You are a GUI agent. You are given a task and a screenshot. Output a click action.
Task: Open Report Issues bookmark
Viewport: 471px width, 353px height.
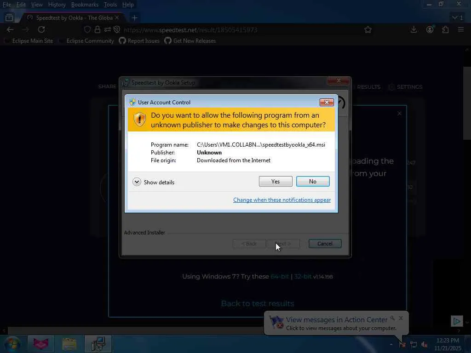click(139, 41)
